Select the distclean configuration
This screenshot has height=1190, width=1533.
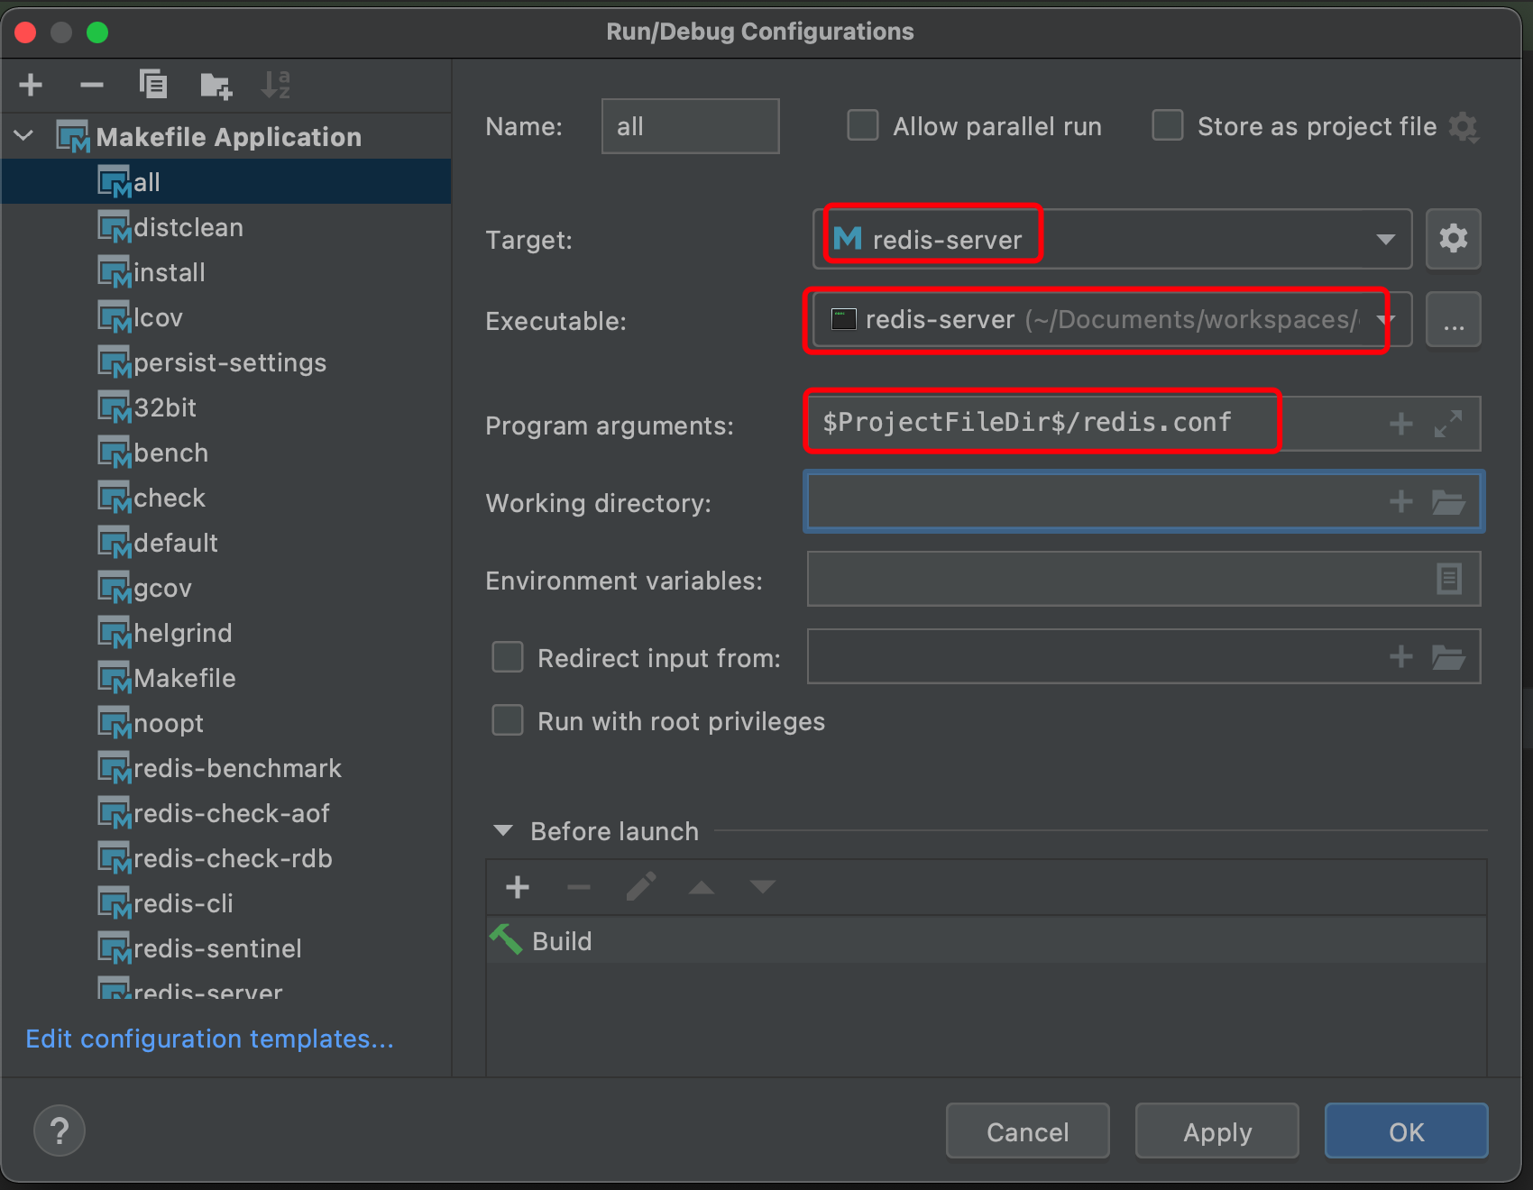[226, 227]
